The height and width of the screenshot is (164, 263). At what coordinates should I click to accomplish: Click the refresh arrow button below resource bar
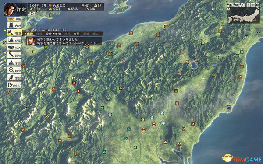click(x=32, y=14)
